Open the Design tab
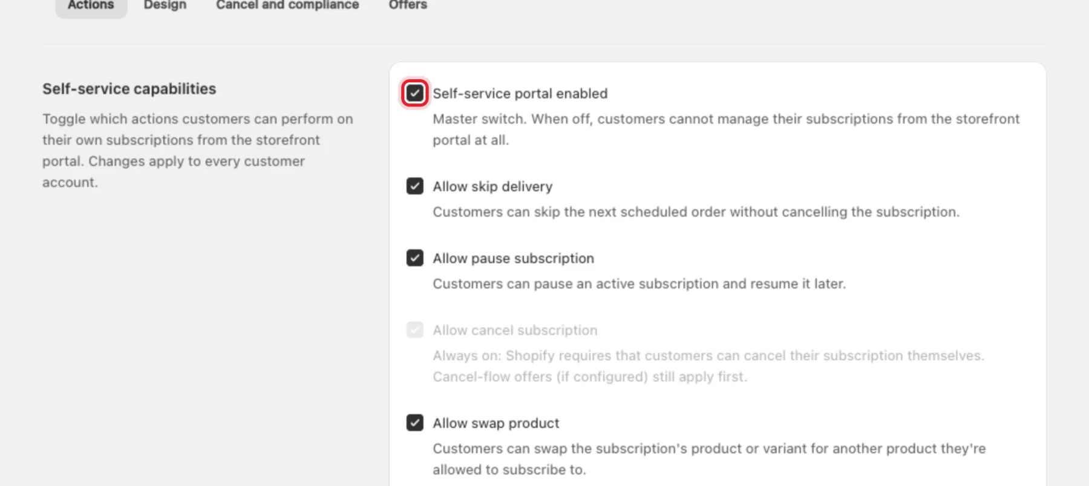The image size is (1089, 486). click(x=165, y=5)
